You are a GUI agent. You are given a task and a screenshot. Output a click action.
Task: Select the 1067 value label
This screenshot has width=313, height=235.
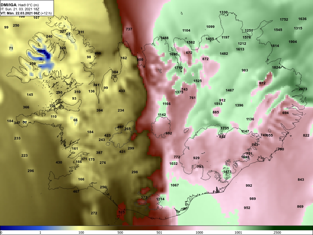174,185
